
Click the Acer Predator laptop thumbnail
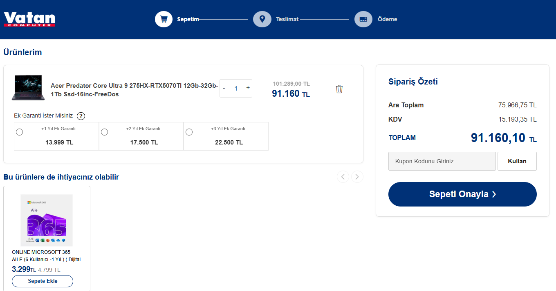click(28, 87)
